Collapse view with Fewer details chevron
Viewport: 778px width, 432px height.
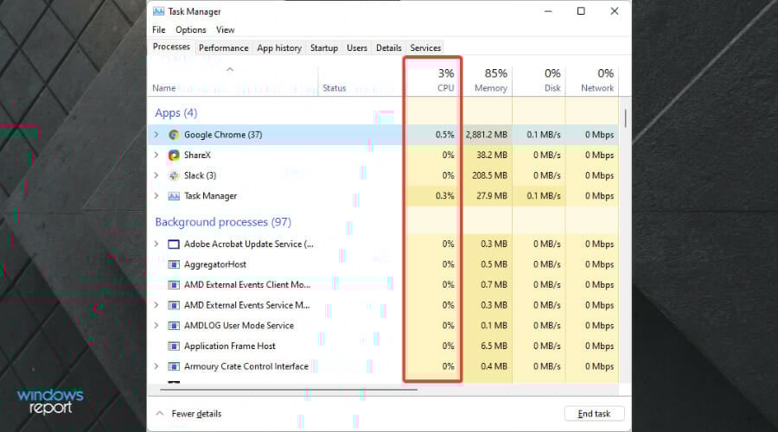coord(160,413)
